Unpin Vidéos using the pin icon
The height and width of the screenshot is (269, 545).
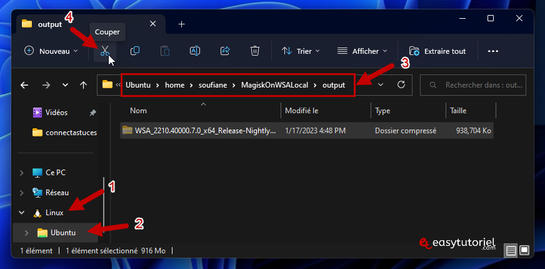(x=92, y=113)
